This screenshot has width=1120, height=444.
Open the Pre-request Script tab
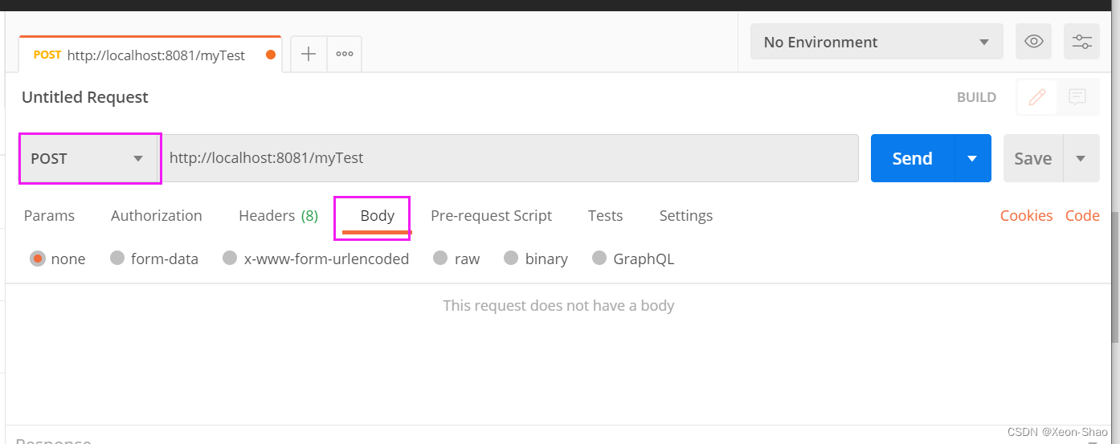491,215
